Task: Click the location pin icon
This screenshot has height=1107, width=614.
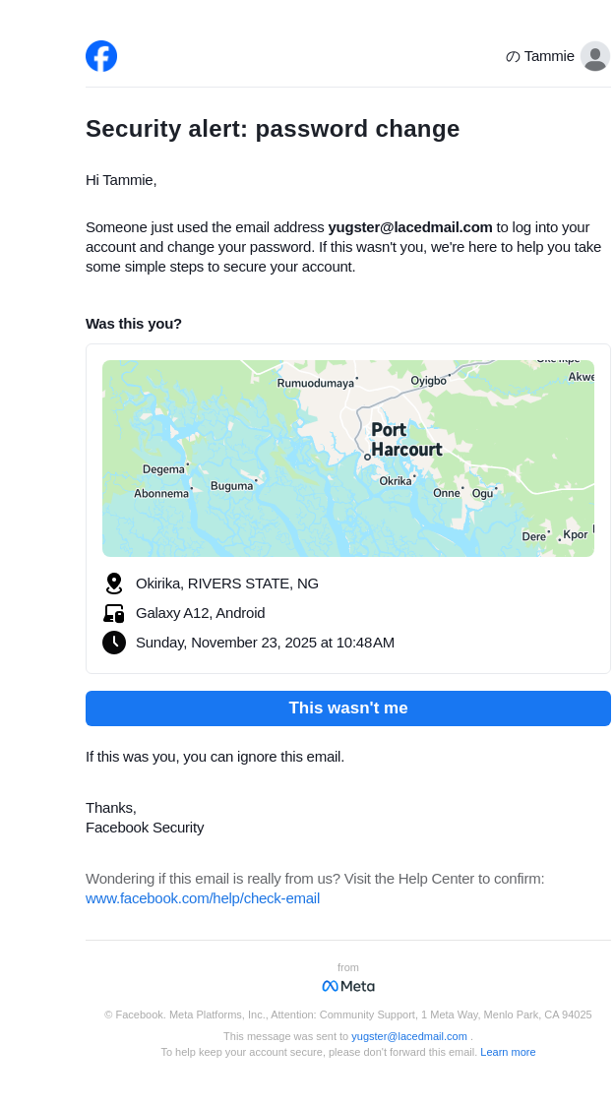Action: tap(114, 584)
